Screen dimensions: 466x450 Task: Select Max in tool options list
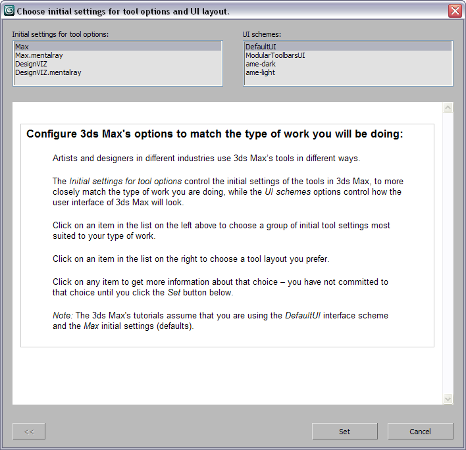coord(118,47)
